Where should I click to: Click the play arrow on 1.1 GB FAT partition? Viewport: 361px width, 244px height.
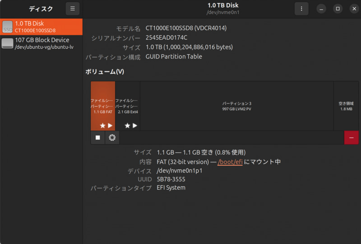coord(110,126)
